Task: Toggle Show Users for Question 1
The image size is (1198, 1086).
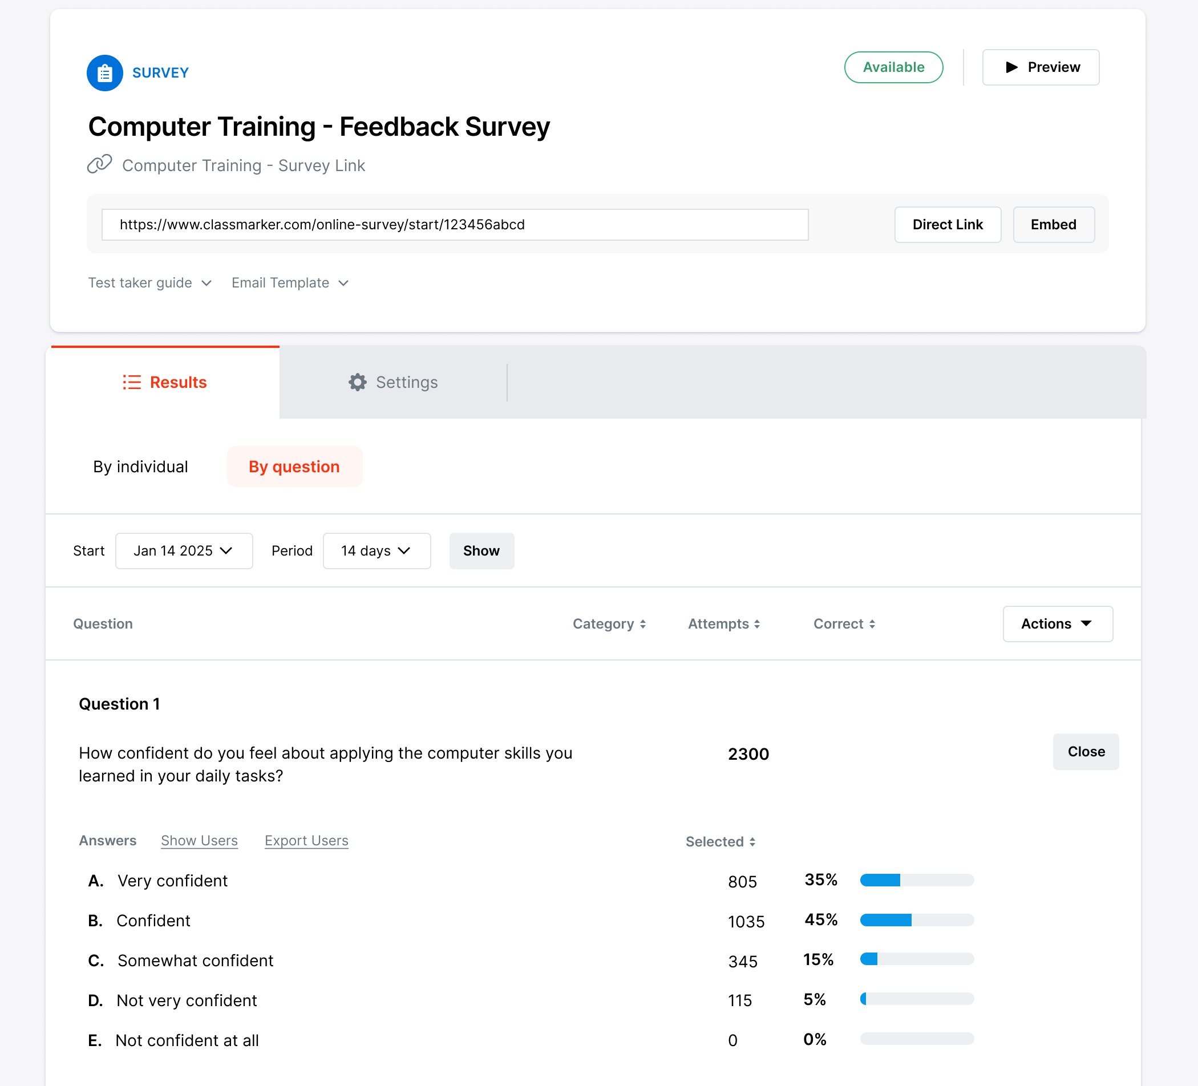Action: 199,840
